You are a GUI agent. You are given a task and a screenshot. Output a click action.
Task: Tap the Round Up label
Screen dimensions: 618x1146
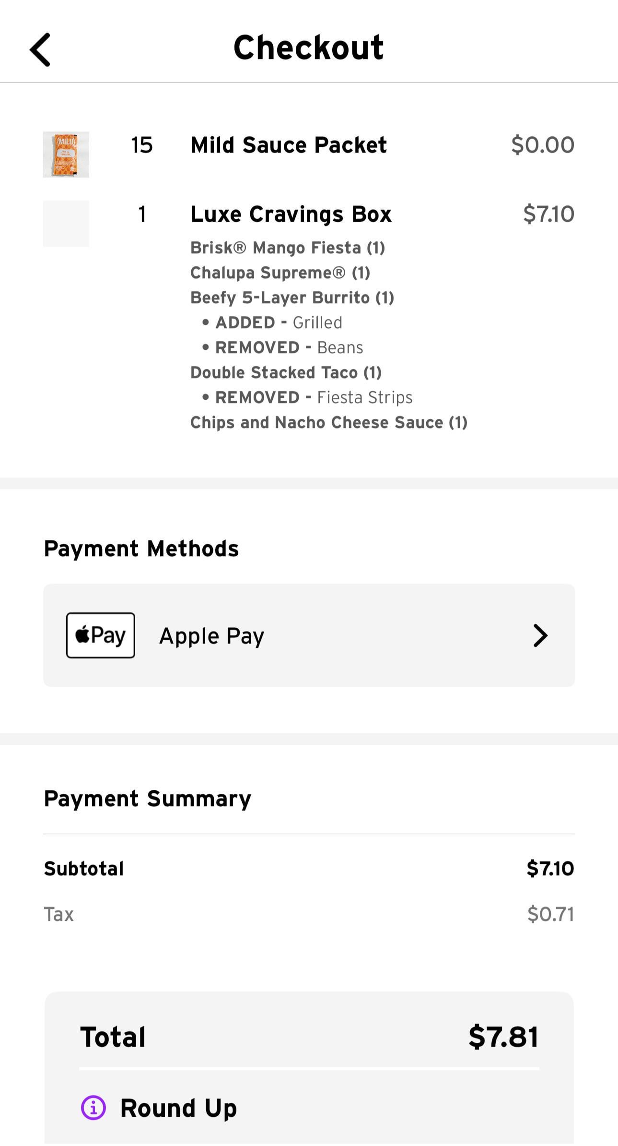click(178, 1108)
